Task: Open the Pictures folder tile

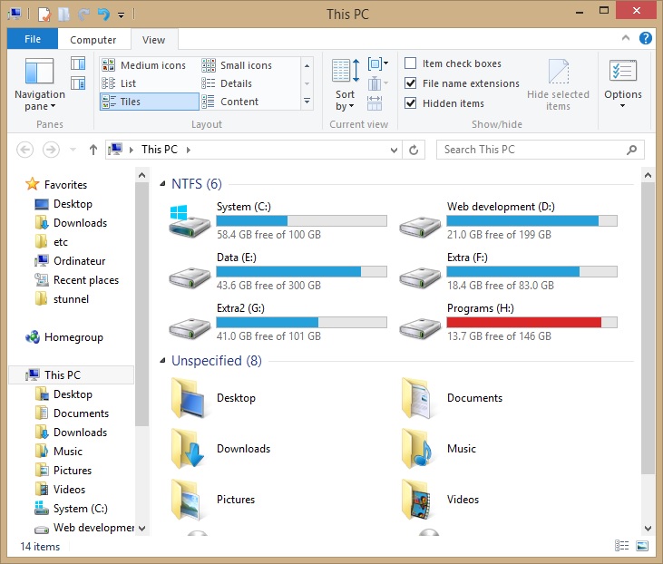Action: click(x=213, y=500)
